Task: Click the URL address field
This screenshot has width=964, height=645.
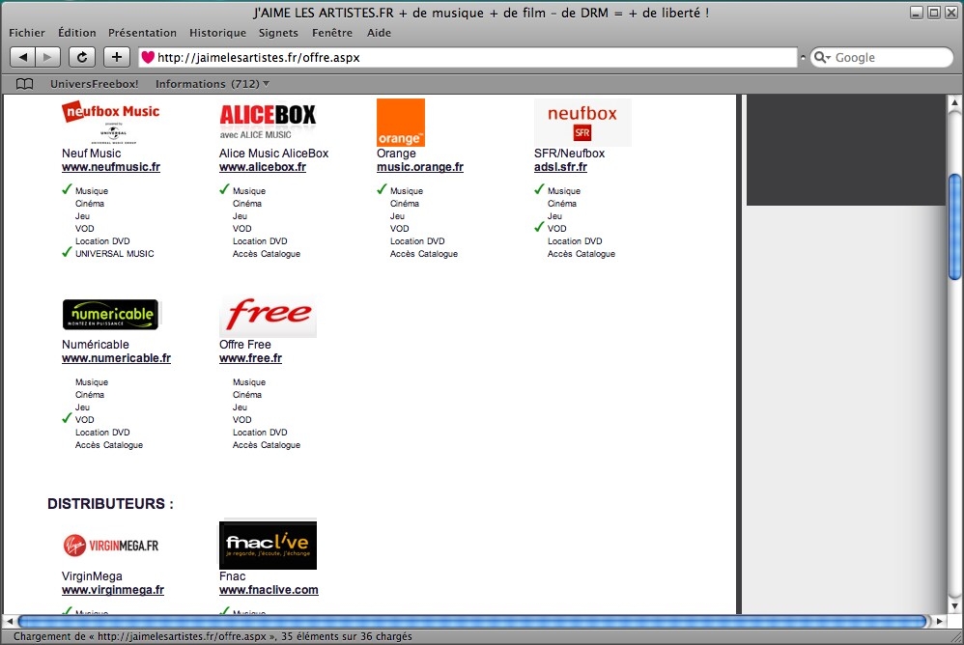Action: (x=473, y=58)
